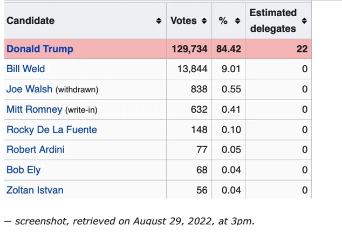Sort table by Candidate column arrows

159,21
